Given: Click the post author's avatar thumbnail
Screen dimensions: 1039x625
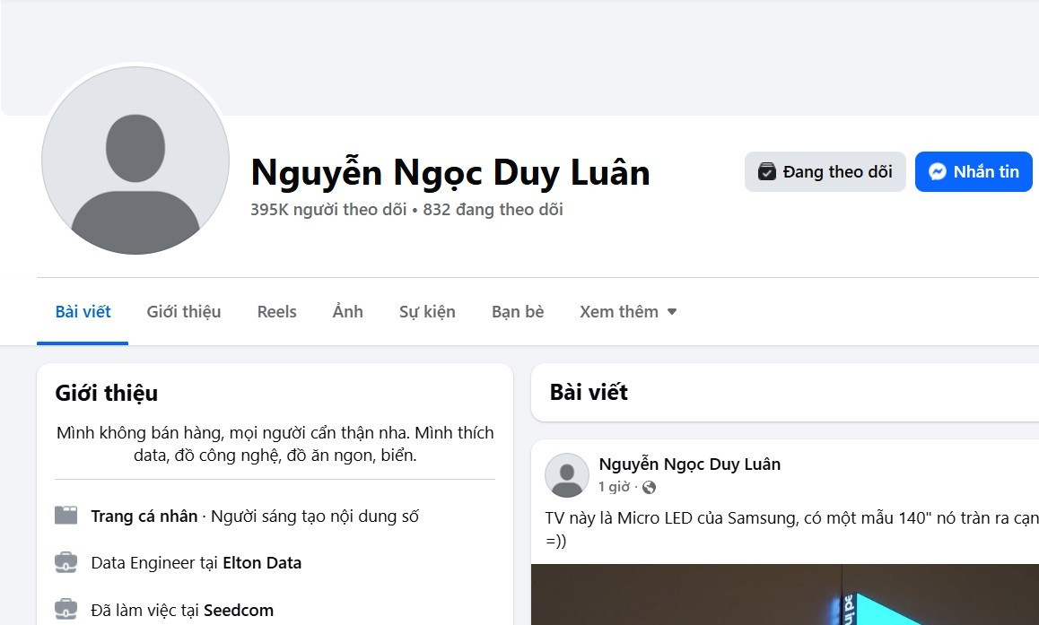Looking at the screenshot, I should (566, 475).
